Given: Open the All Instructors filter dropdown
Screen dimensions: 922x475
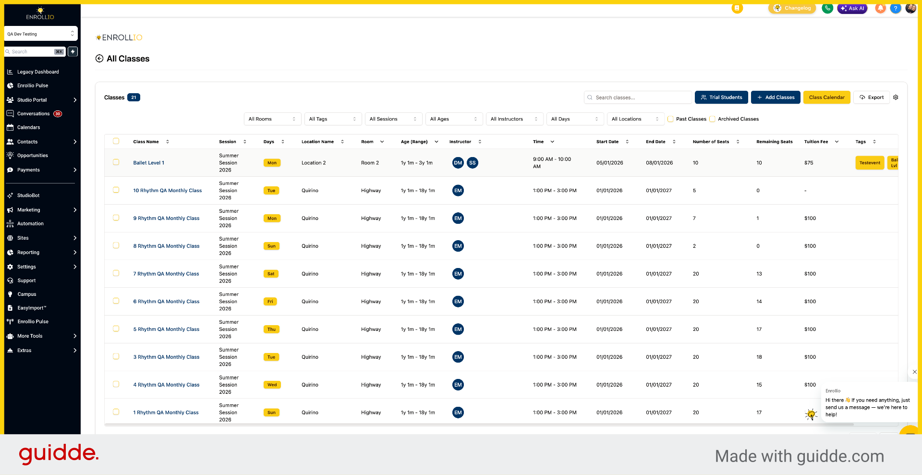Looking at the screenshot, I should [514, 119].
